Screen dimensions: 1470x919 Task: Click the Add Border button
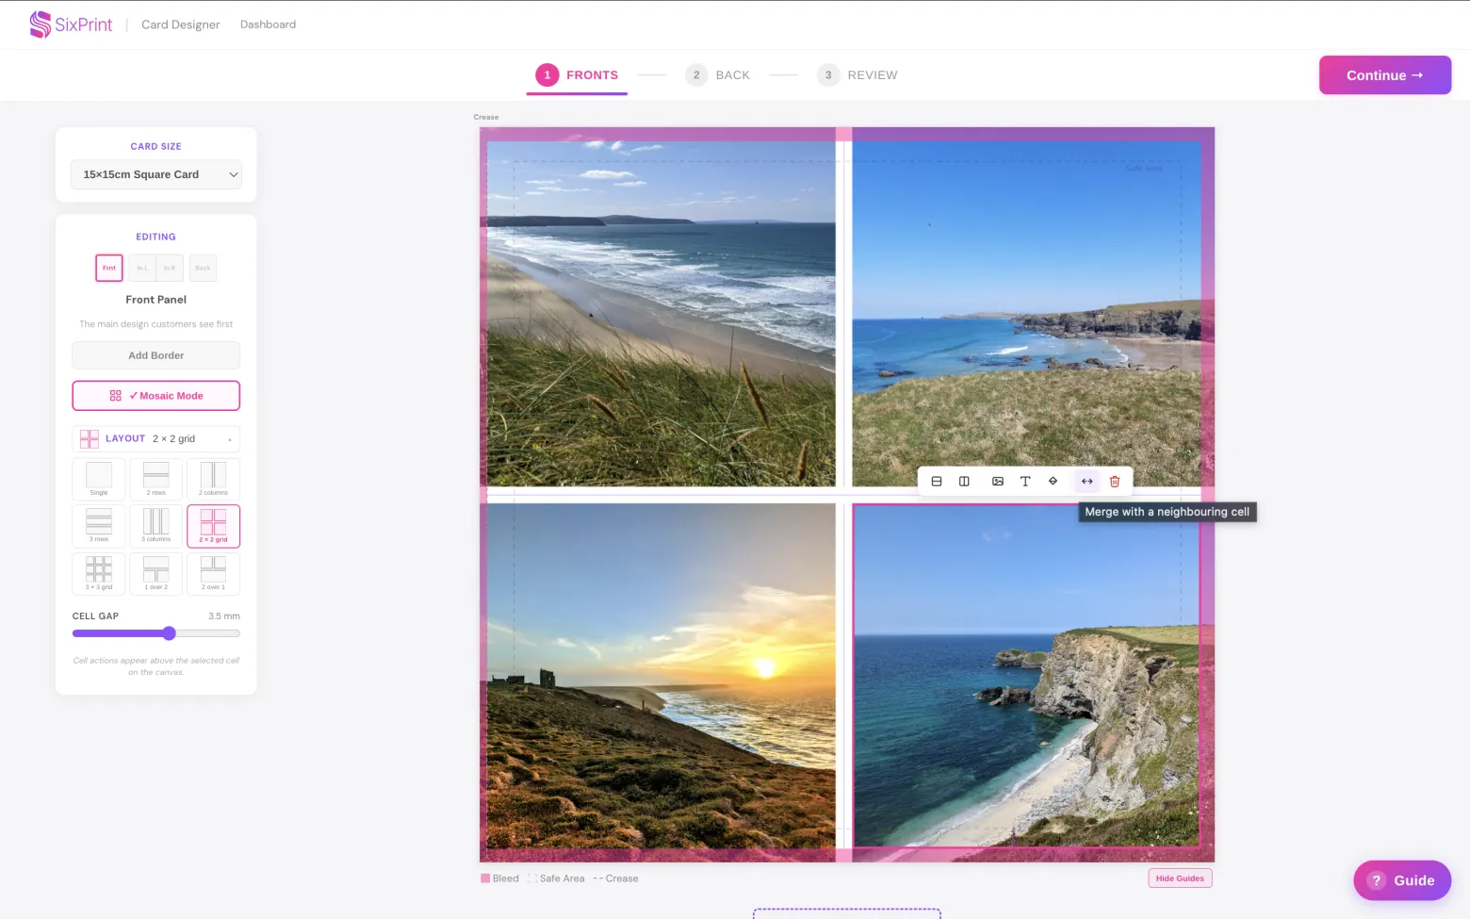point(156,355)
